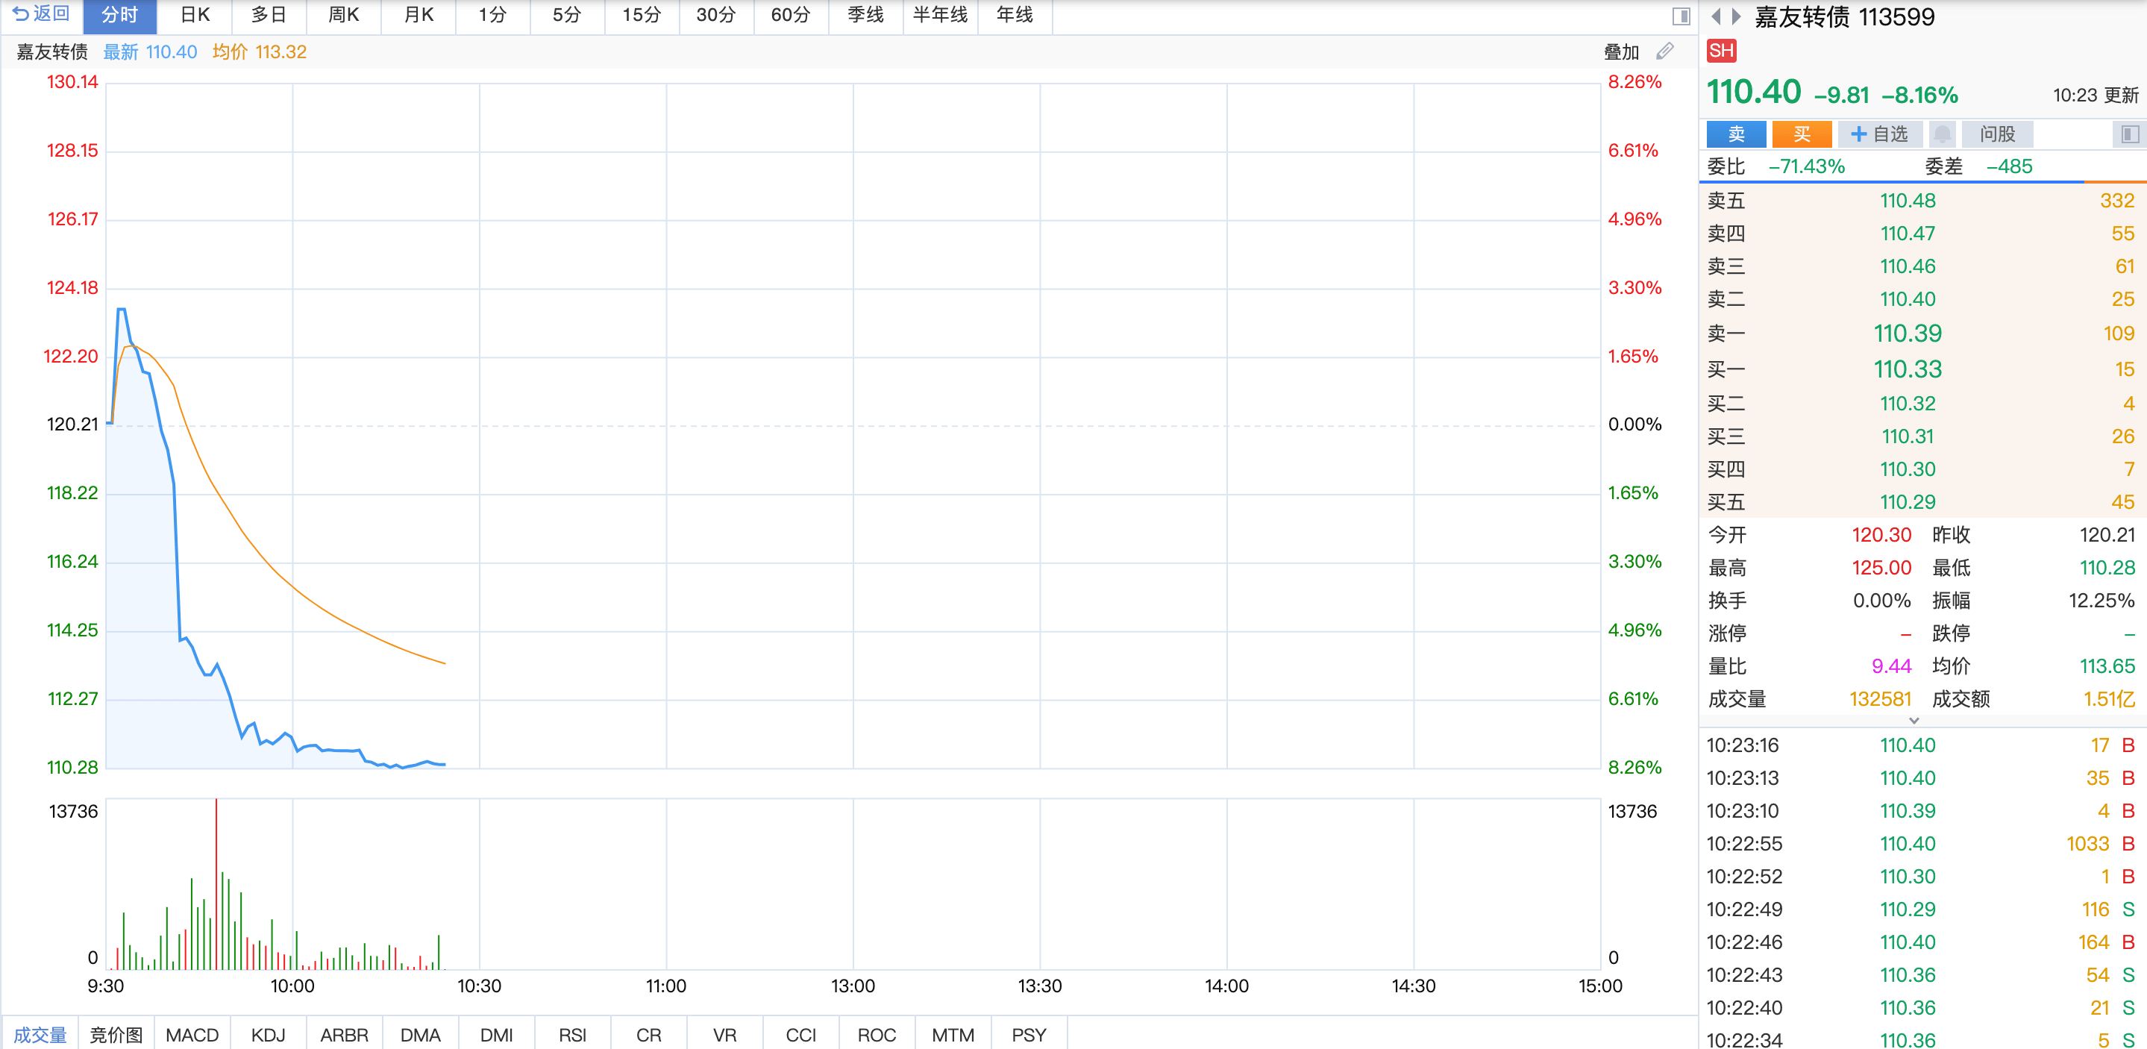This screenshot has height=1049, width=2147.
Task: Select the VR indicator tab
Action: [x=725, y=1035]
